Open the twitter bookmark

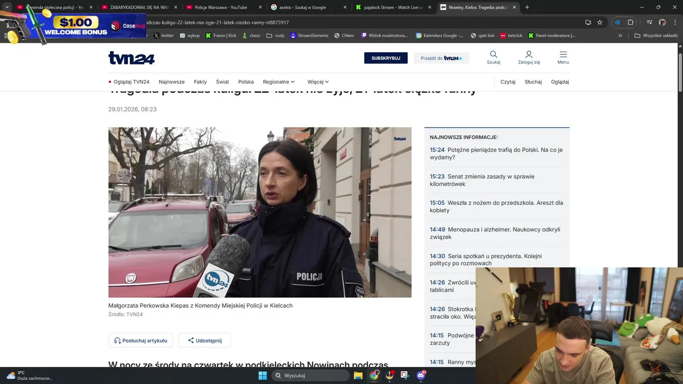[x=164, y=36]
